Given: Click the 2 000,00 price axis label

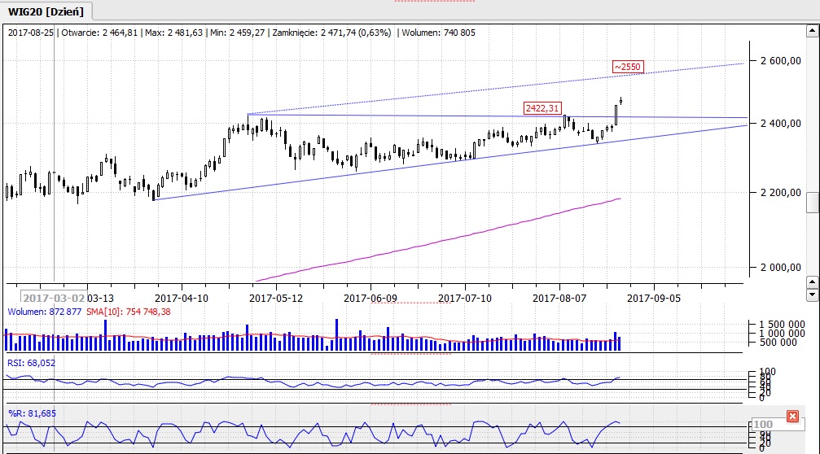Looking at the screenshot, I should 779,268.
